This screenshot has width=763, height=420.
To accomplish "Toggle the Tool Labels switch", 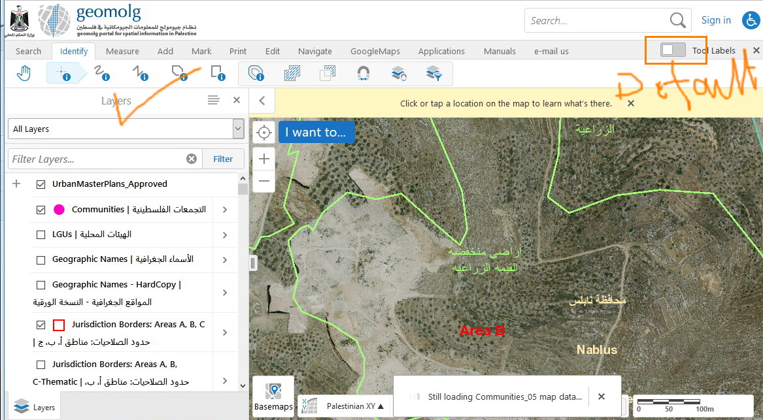I will (673, 50).
